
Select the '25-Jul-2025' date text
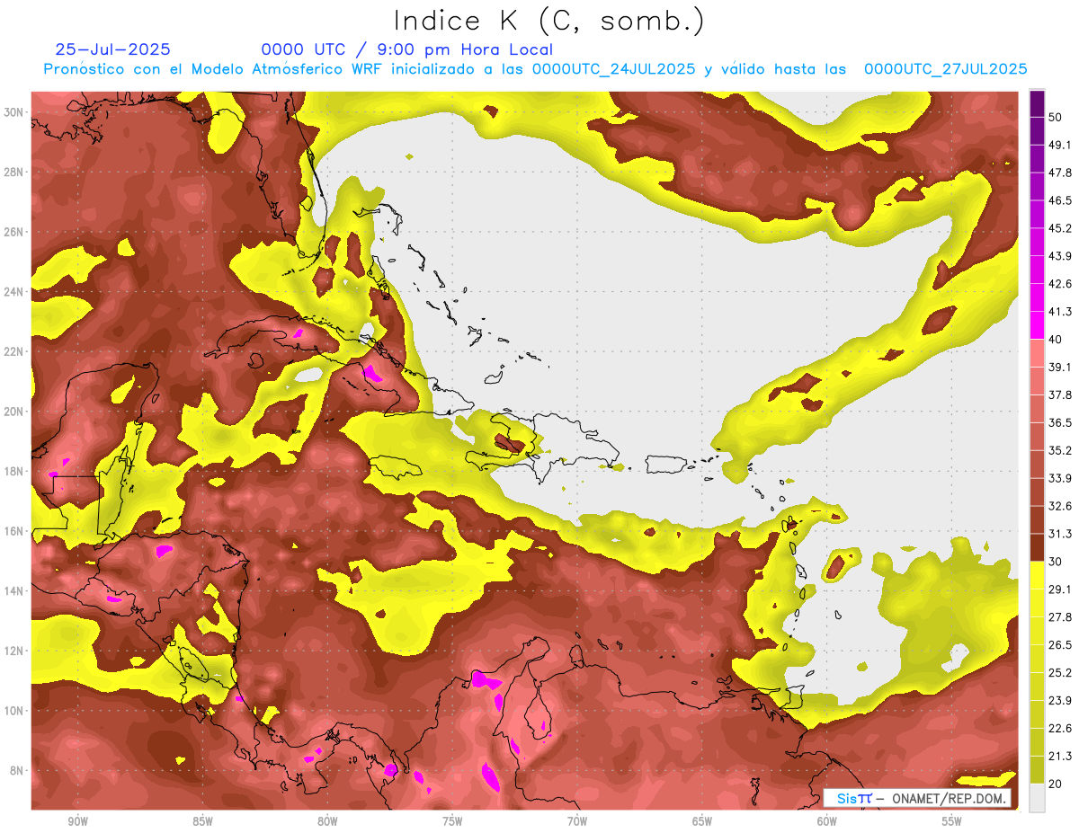click(113, 49)
